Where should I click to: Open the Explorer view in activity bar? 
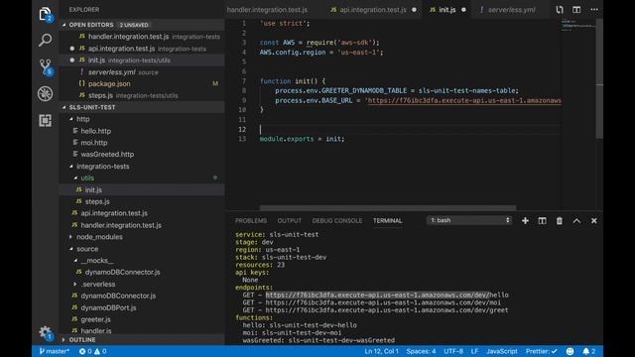[x=46, y=14]
